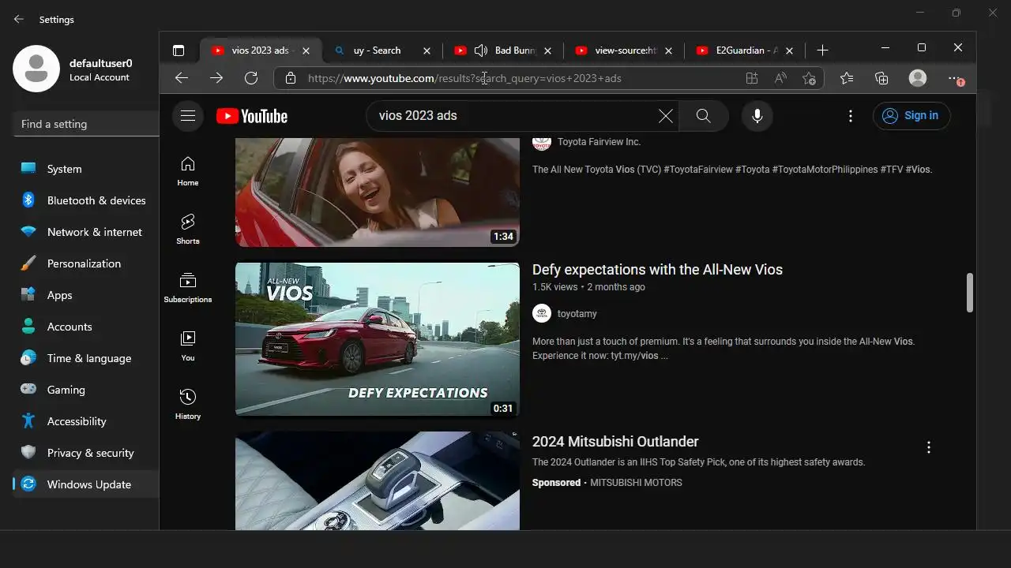
Task: Open the apps grid icon in address bar
Action: 751,78
